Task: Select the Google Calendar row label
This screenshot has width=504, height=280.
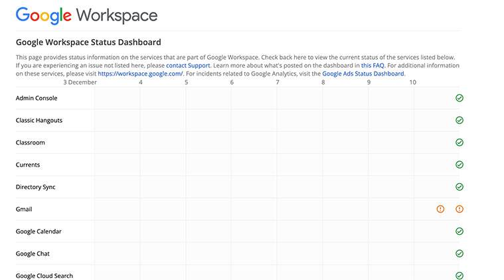Action: click(39, 231)
